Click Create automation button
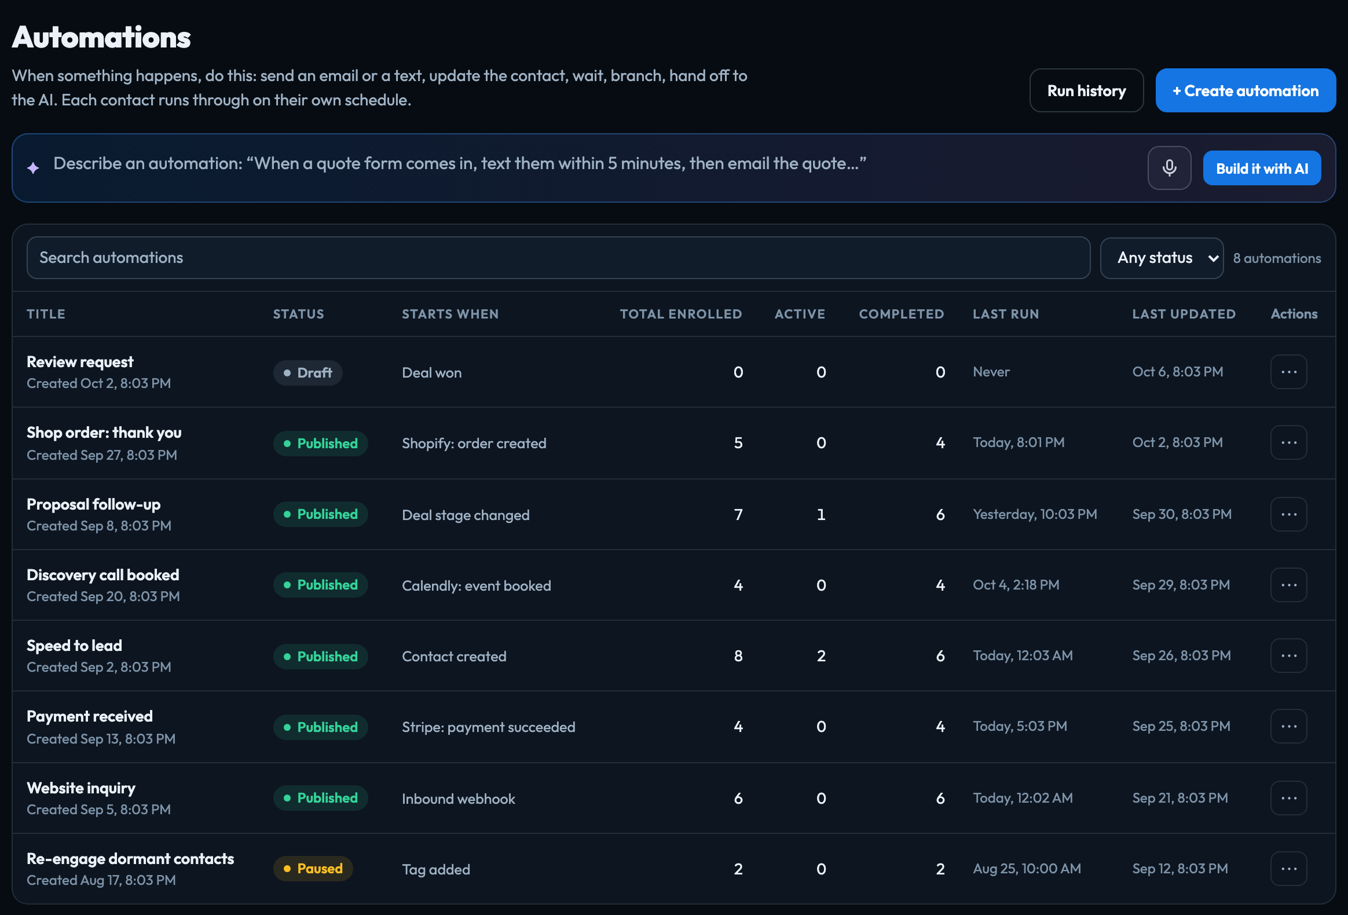 (x=1246, y=90)
